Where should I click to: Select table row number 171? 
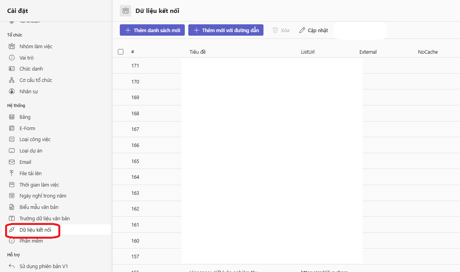click(135, 66)
